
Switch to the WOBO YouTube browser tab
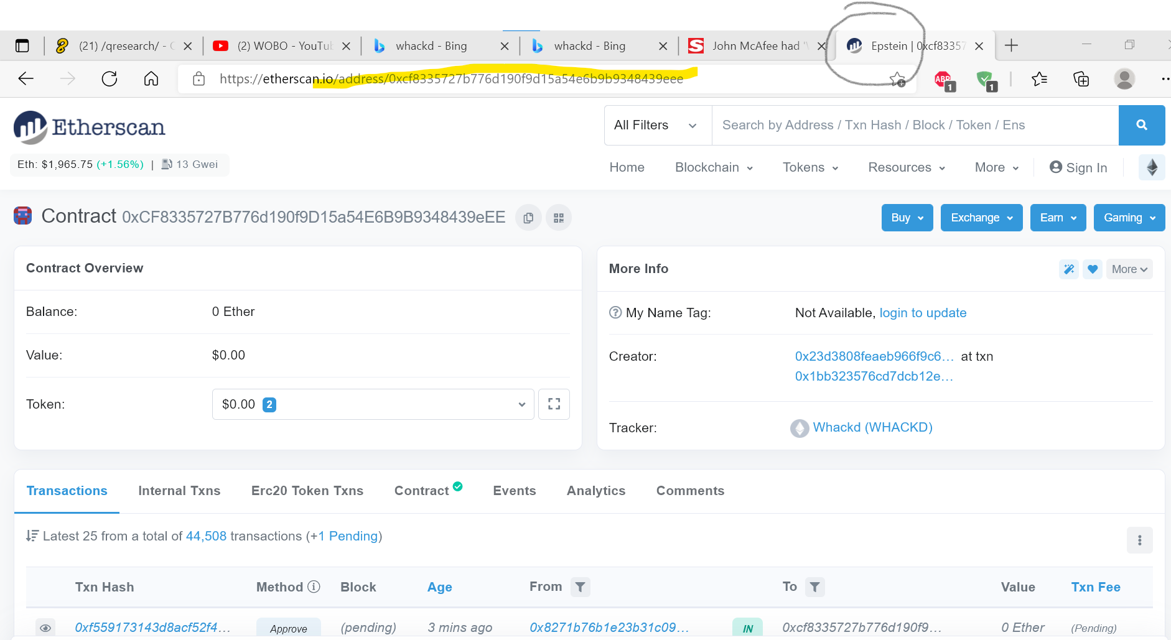(x=282, y=45)
